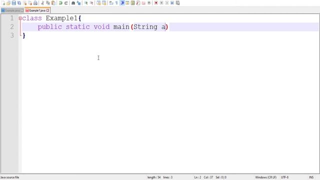Click 'length : 54' status bar entry
The height and width of the screenshot is (180, 320).
pyautogui.click(x=154, y=177)
